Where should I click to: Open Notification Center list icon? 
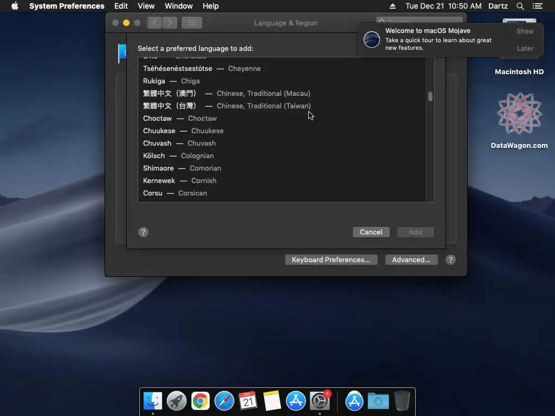(537, 6)
